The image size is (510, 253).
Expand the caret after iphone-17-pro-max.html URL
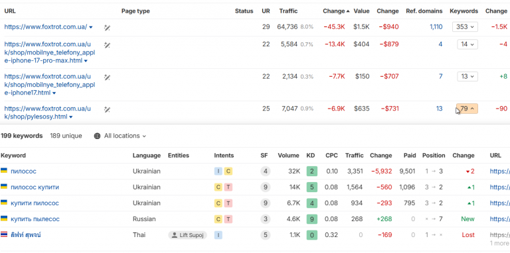[x=86, y=61]
